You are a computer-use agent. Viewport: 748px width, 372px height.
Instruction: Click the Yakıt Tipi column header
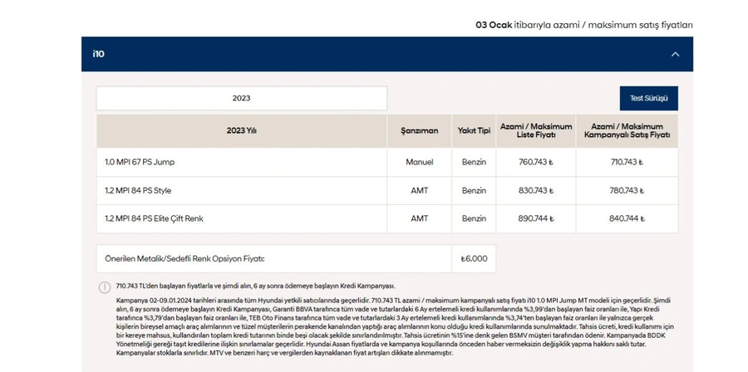click(x=474, y=131)
